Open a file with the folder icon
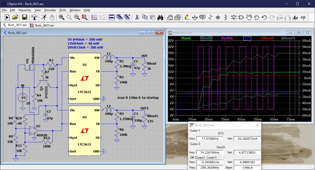The image size is (315, 170). [15, 17]
